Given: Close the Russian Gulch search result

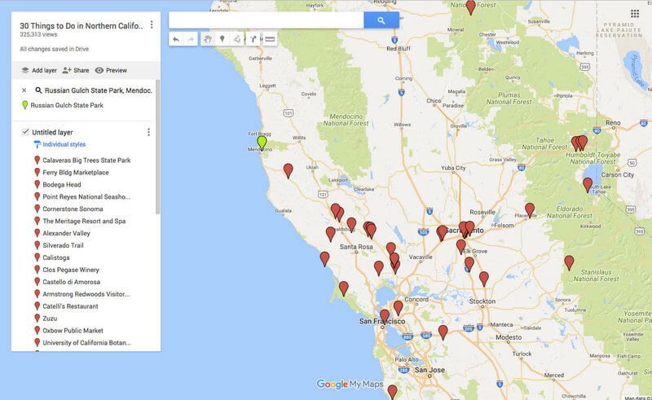Looking at the screenshot, I should coord(24,90).
